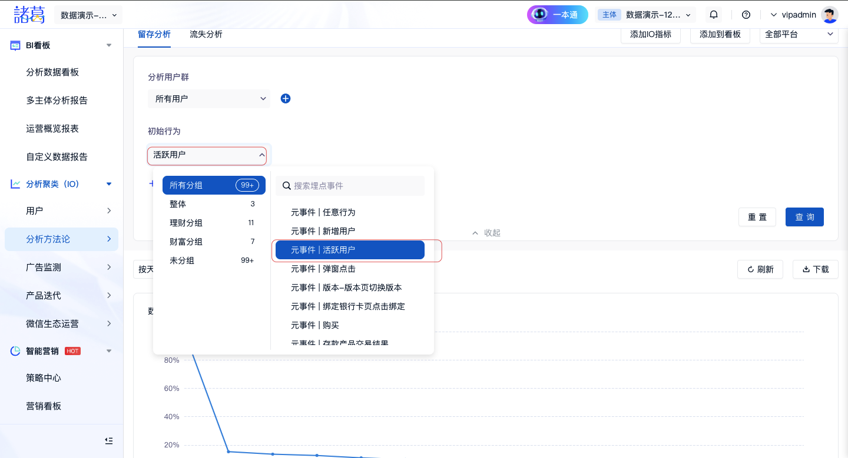
Task: Open the help question mark icon
Action: 746,15
